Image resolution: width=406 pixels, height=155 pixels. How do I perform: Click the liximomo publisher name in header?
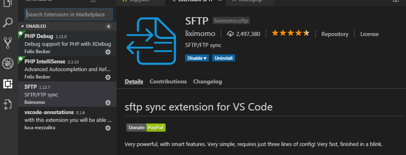pos(200,34)
